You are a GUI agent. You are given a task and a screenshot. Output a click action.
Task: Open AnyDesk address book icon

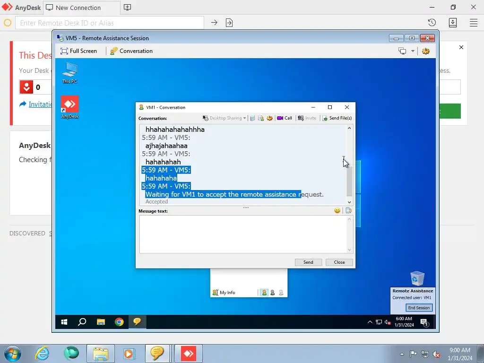pos(453,23)
